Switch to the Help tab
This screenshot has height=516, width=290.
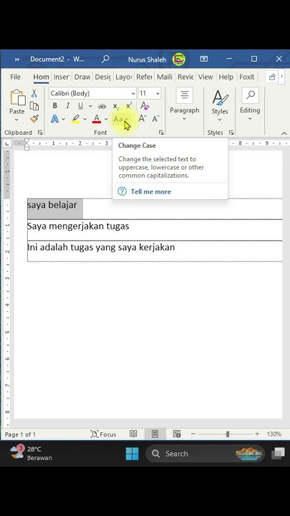click(226, 77)
